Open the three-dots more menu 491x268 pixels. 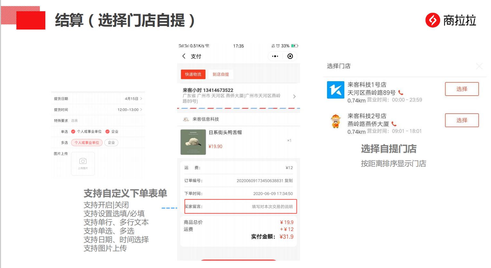(x=275, y=56)
